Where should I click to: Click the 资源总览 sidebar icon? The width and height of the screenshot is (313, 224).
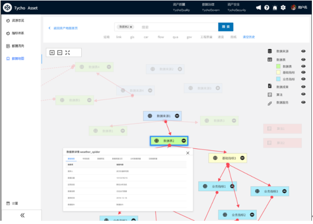pos(8,21)
